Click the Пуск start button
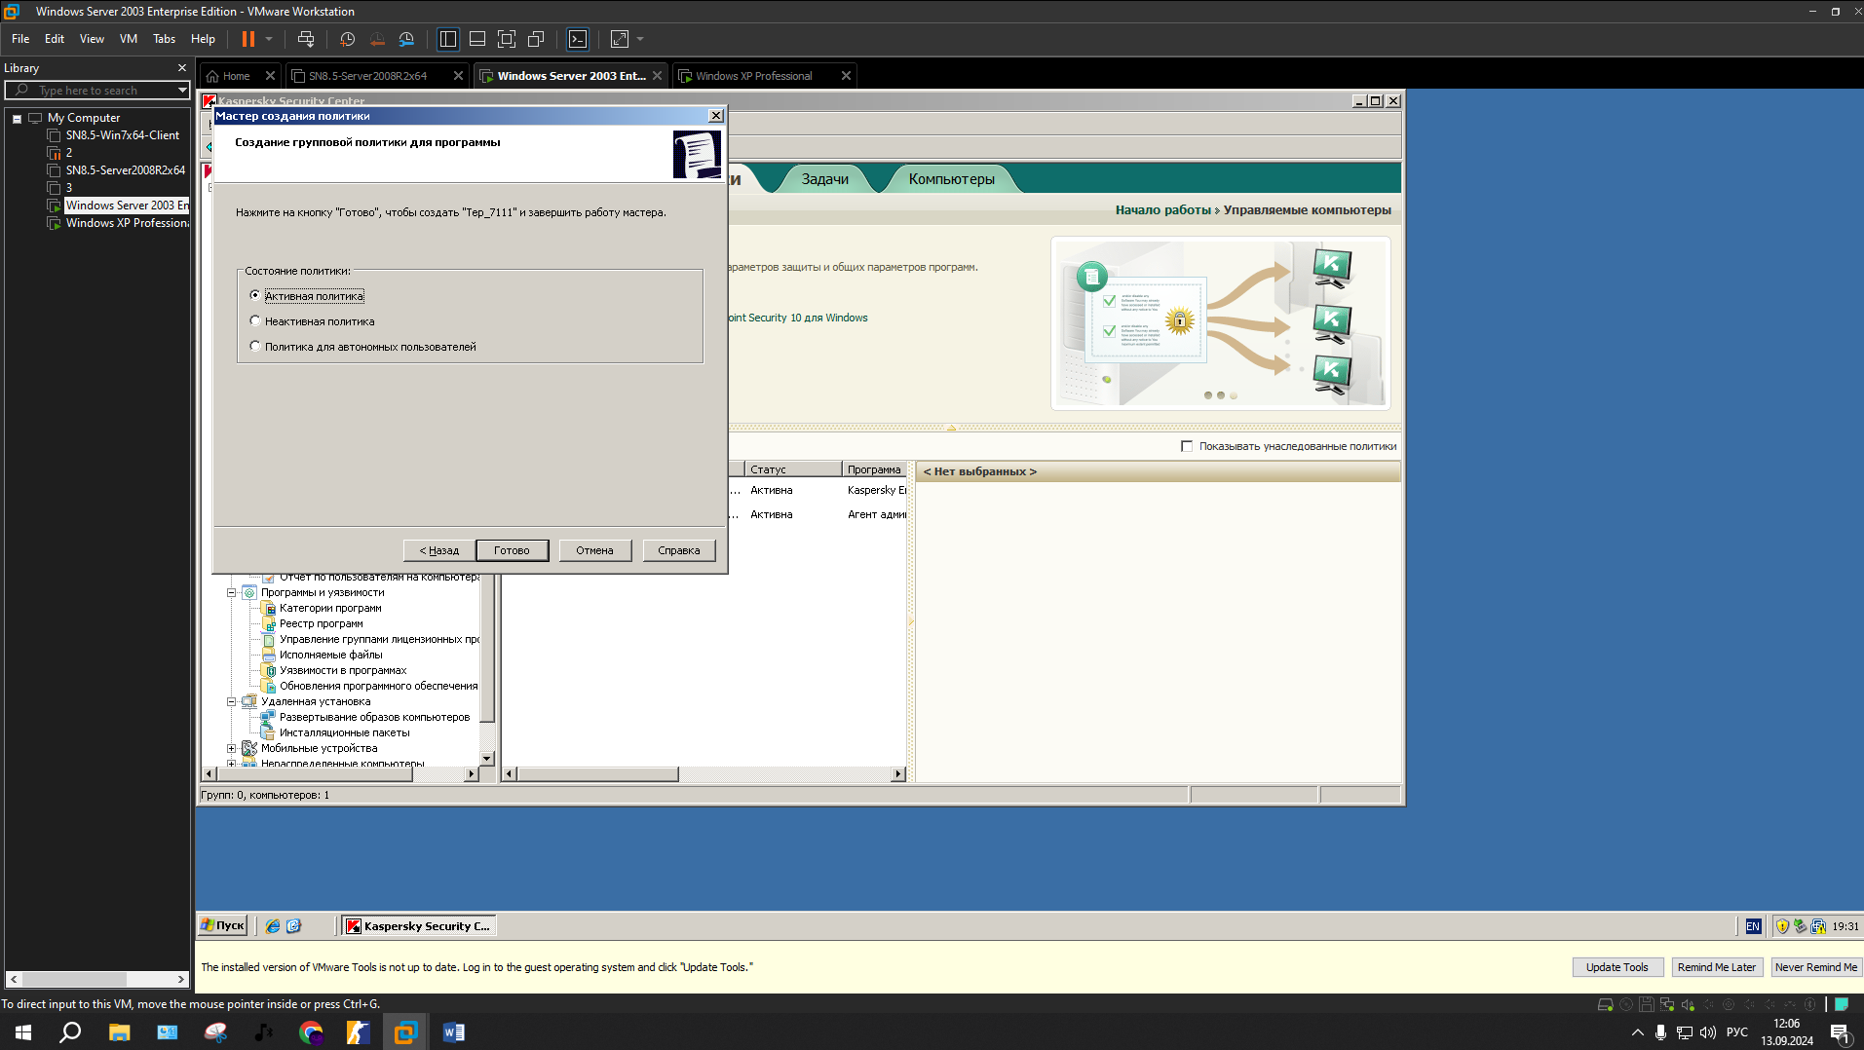 click(222, 925)
